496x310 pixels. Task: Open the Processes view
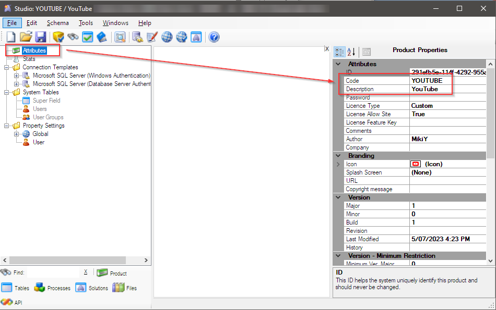pyautogui.click(x=52, y=288)
